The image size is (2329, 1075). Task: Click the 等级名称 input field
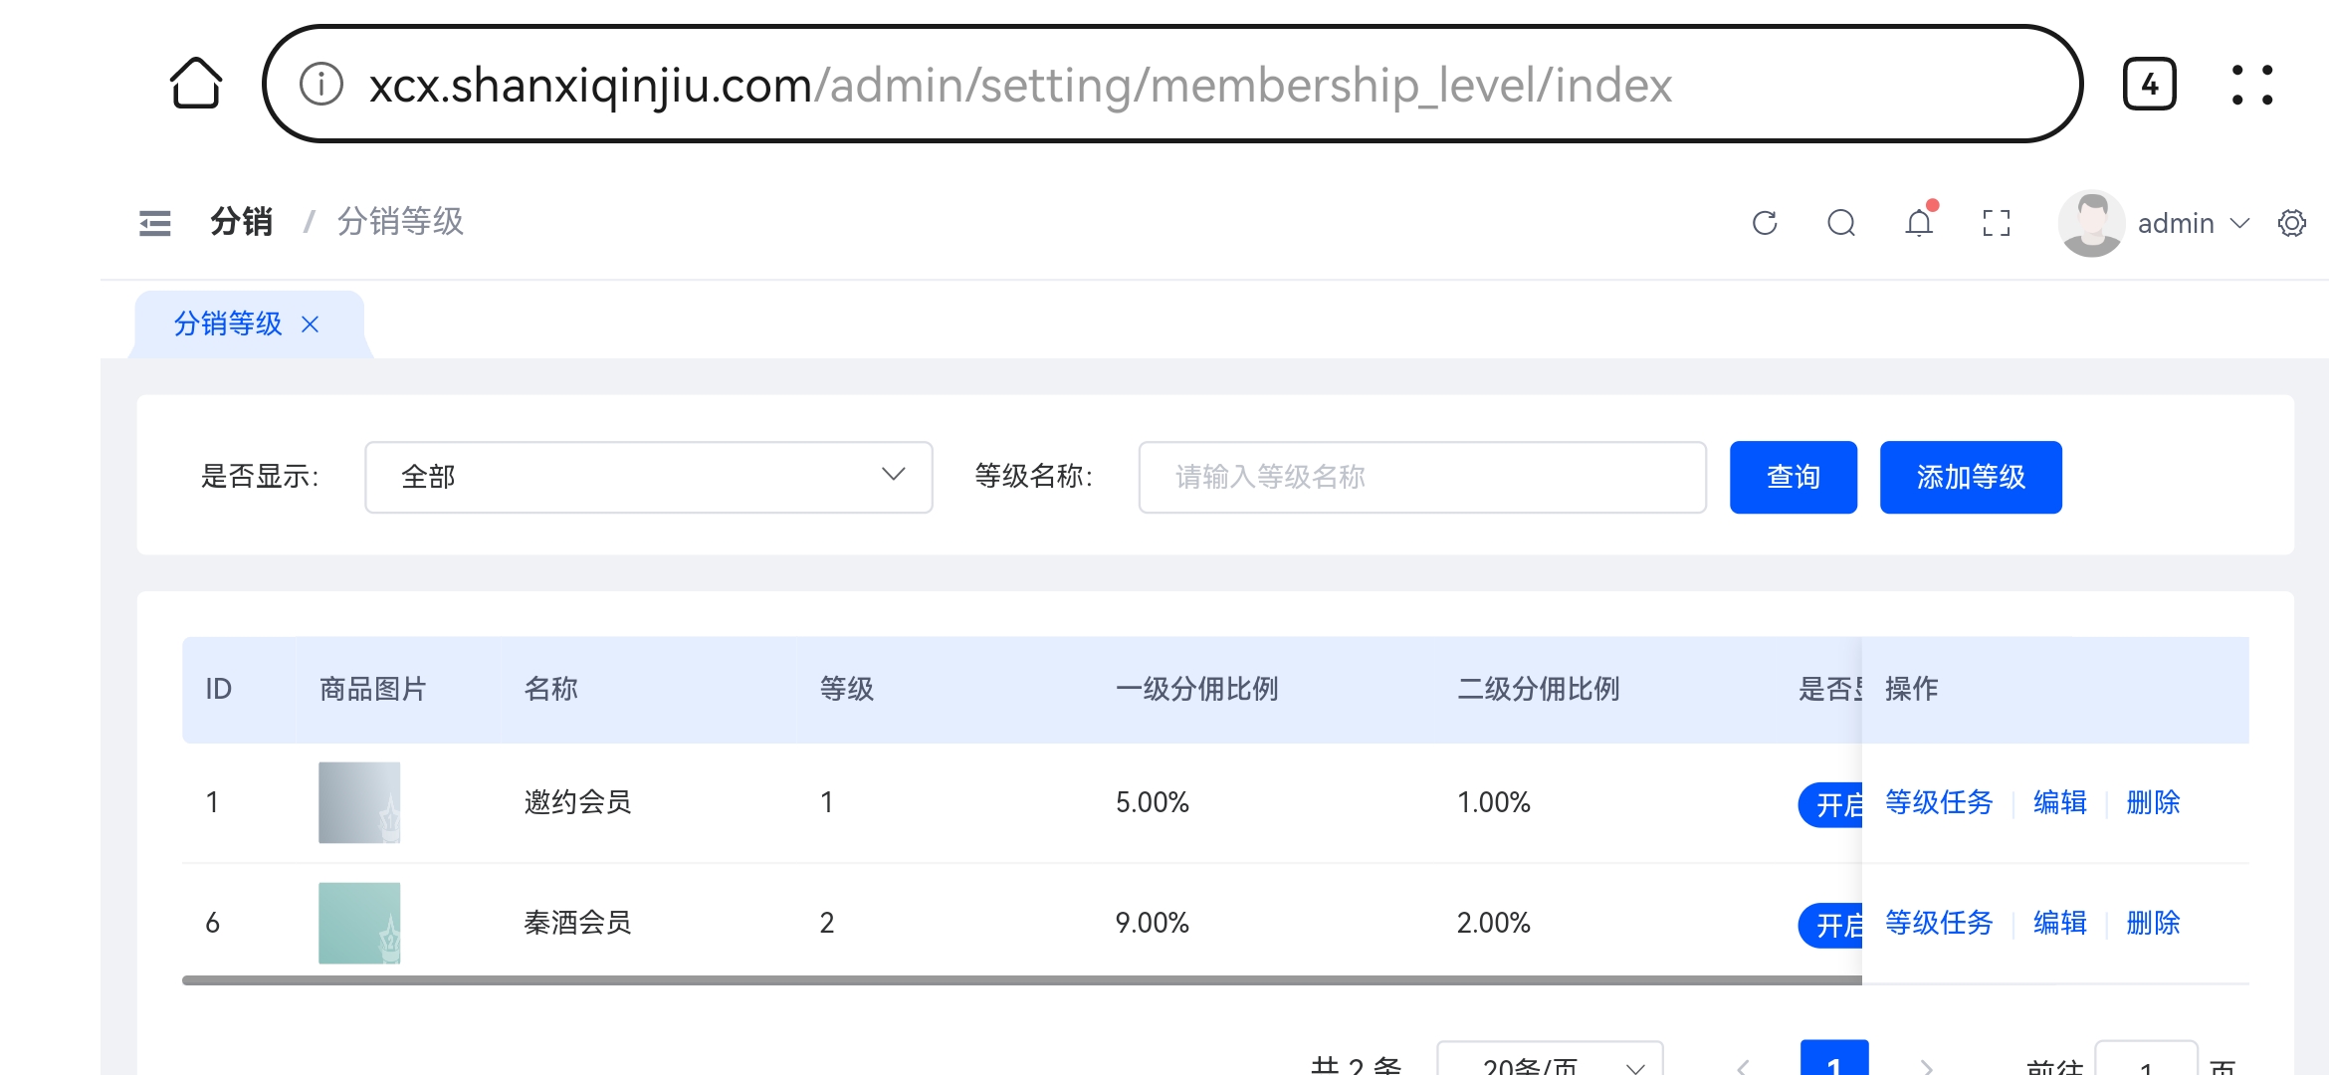1422,477
